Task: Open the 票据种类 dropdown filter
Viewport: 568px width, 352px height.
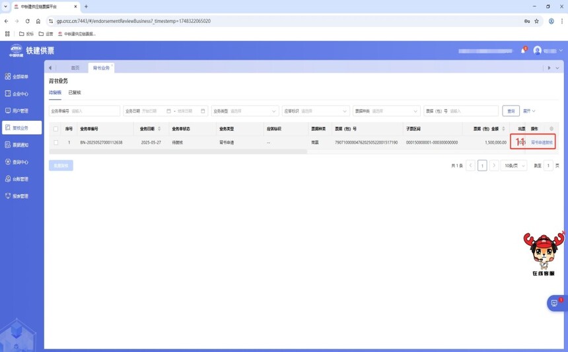Action: 386,111
